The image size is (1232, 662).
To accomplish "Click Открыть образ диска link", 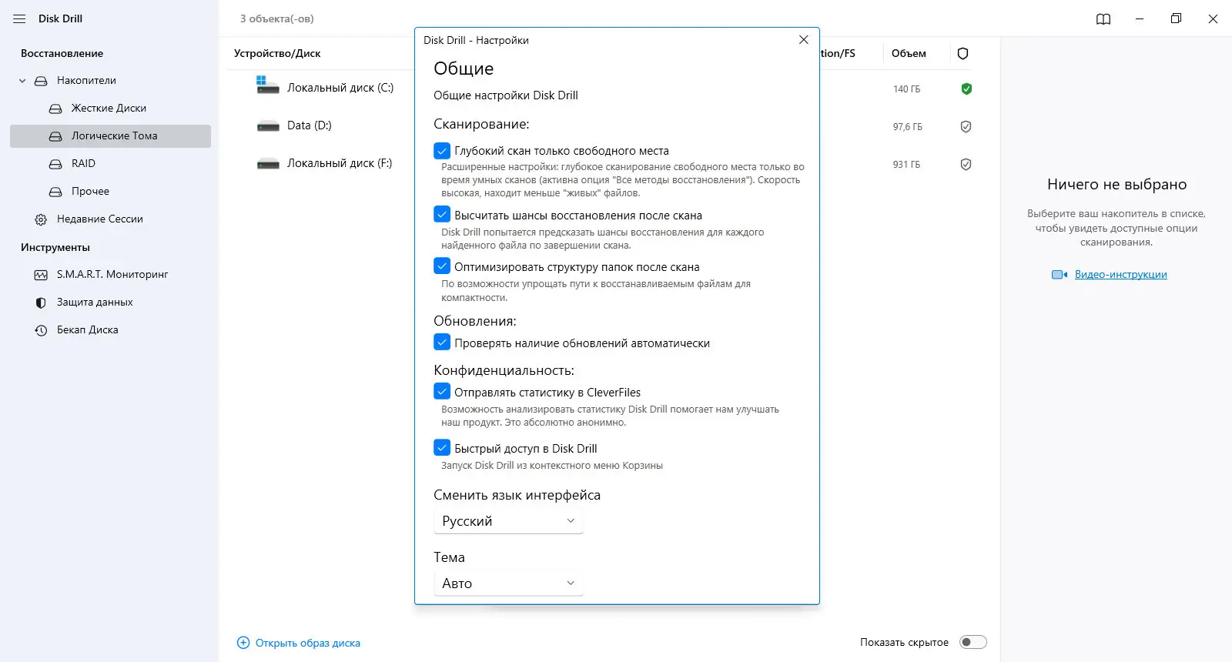I will pos(308,643).
